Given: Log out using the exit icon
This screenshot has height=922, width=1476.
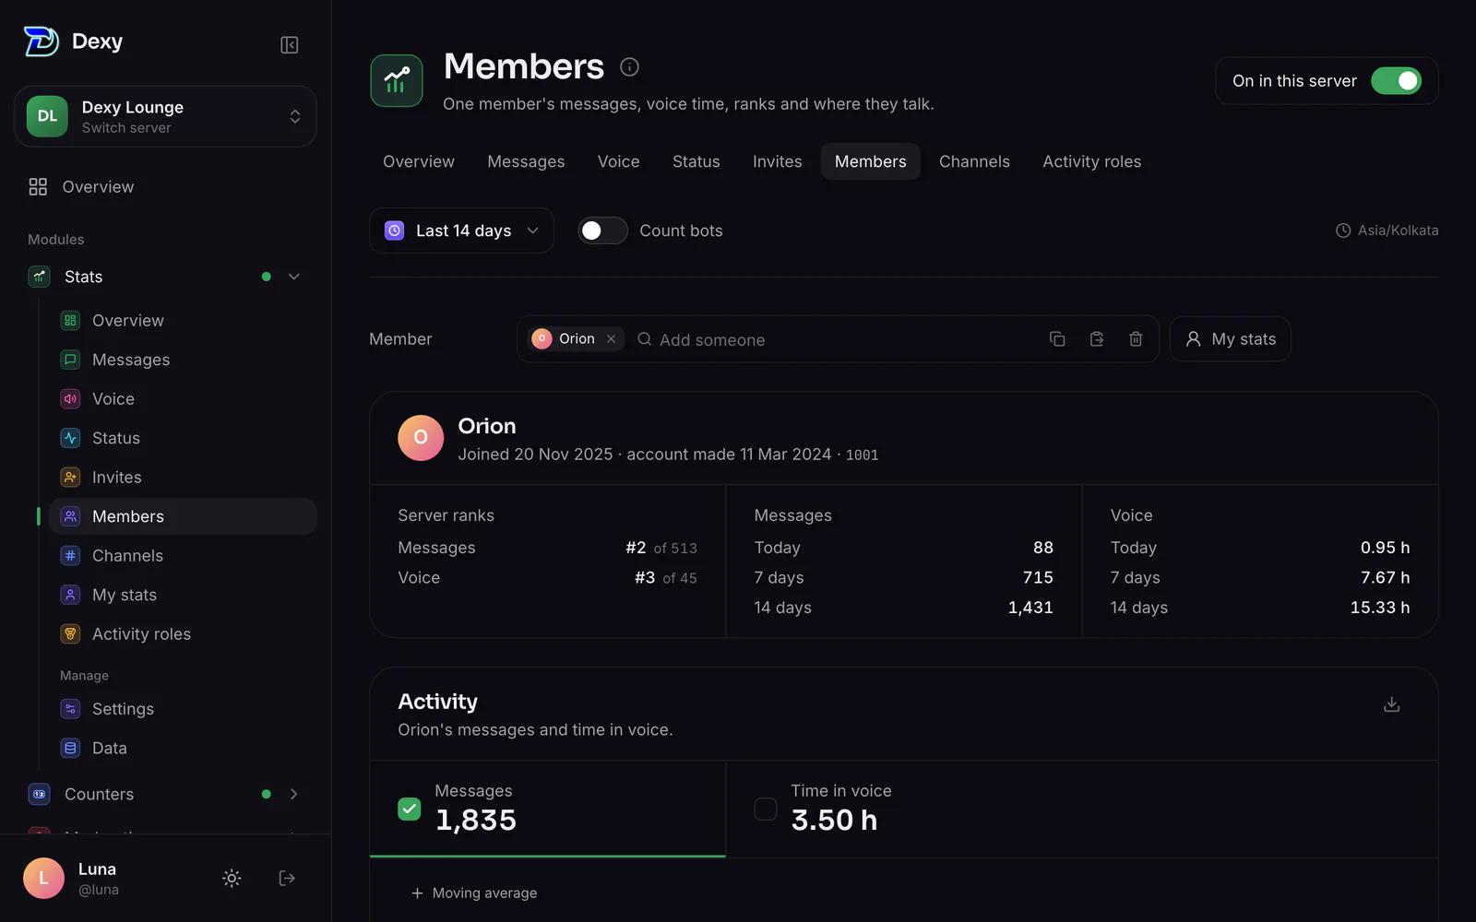Looking at the screenshot, I should click(x=287, y=878).
